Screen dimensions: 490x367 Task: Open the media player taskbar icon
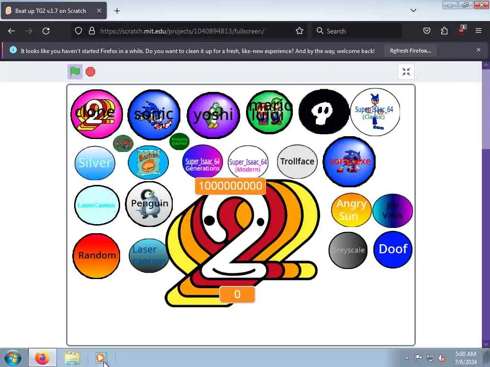click(100, 358)
